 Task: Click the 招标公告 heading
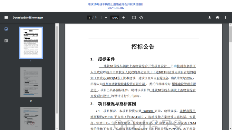[143, 47]
